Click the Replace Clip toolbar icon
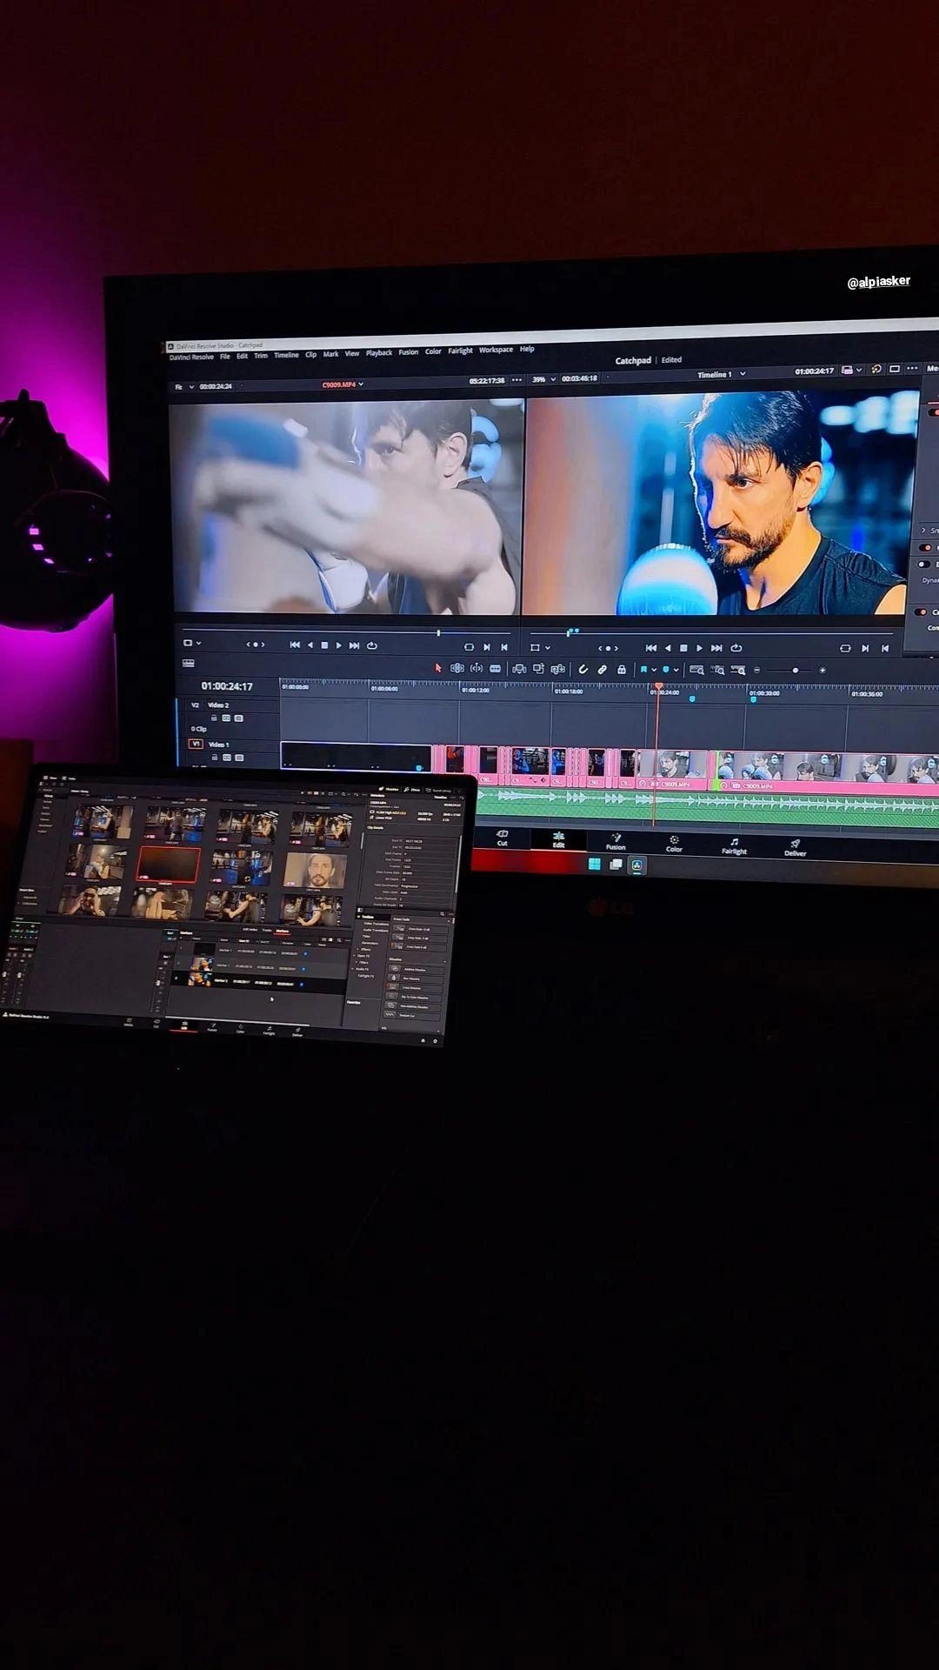This screenshot has width=939, height=1670. 557,669
